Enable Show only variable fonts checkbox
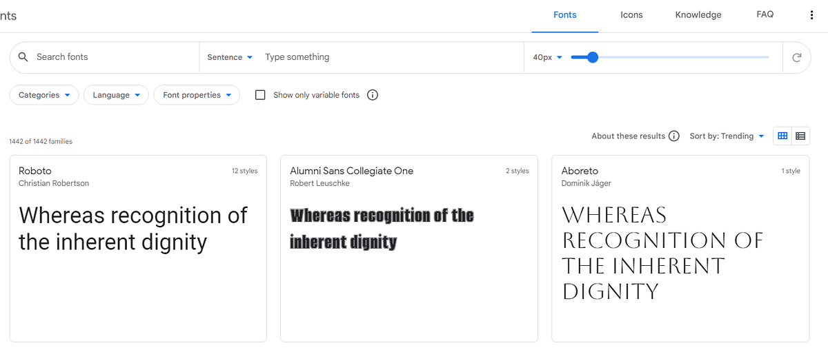This screenshot has width=828, height=354. click(x=260, y=95)
